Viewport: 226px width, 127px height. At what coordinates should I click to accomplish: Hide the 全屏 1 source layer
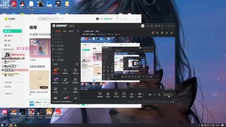[53, 60]
